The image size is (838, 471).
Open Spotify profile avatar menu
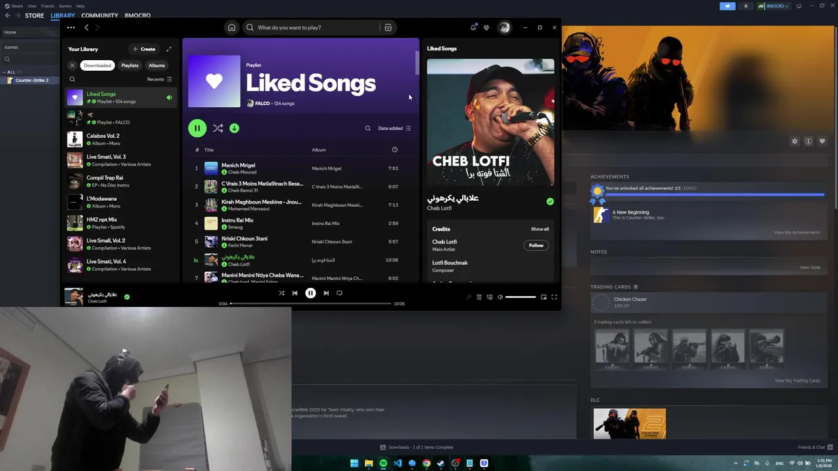pyautogui.click(x=504, y=27)
